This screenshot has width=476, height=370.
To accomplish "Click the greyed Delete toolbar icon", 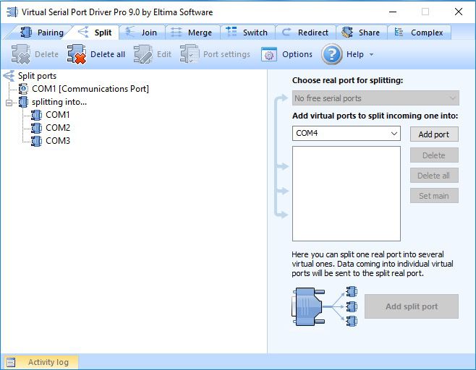I will (21, 54).
